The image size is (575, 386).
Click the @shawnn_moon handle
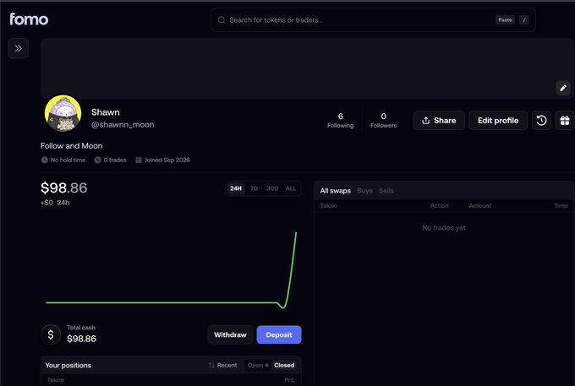pos(123,124)
